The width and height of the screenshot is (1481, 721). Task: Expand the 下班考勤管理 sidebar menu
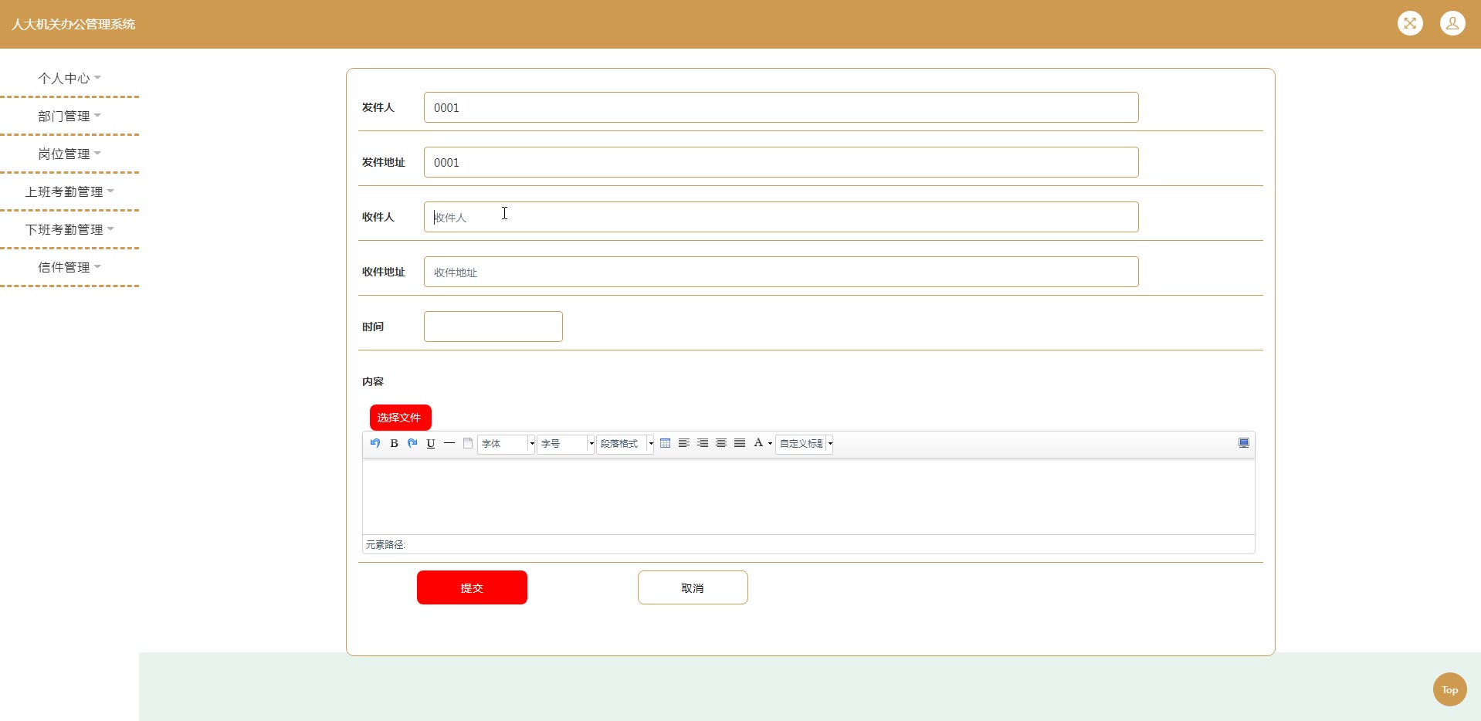click(69, 229)
